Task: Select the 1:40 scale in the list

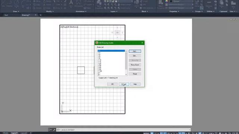Action: click(111, 67)
